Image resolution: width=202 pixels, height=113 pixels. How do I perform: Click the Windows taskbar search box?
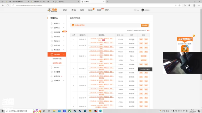point(19,111)
